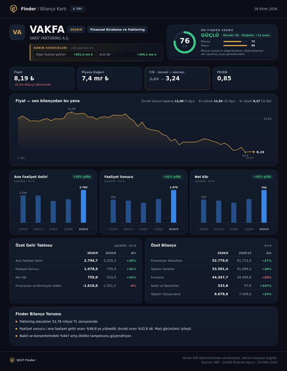The width and height of the screenshot is (287, 371).
Task: Click the comment starting 'Faktoring alacakları 52,78 milyar'
Action: click(59, 321)
